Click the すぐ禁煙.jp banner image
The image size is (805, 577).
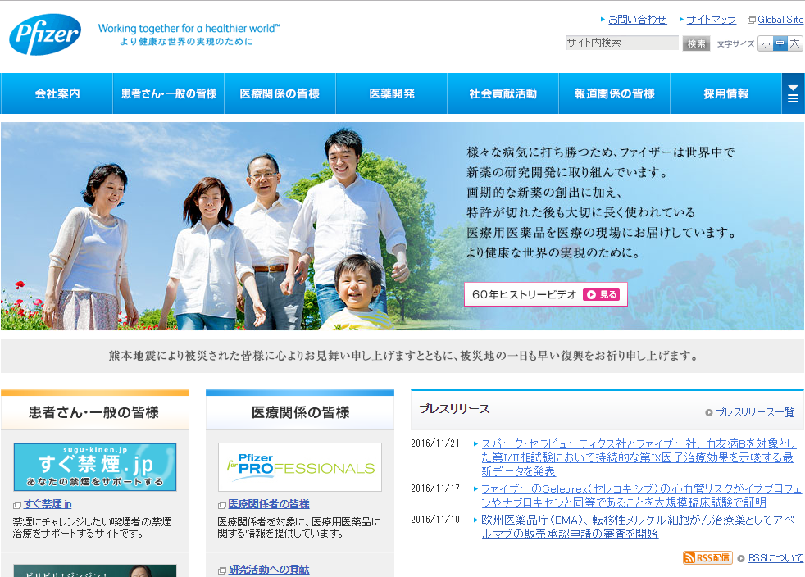tap(95, 467)
